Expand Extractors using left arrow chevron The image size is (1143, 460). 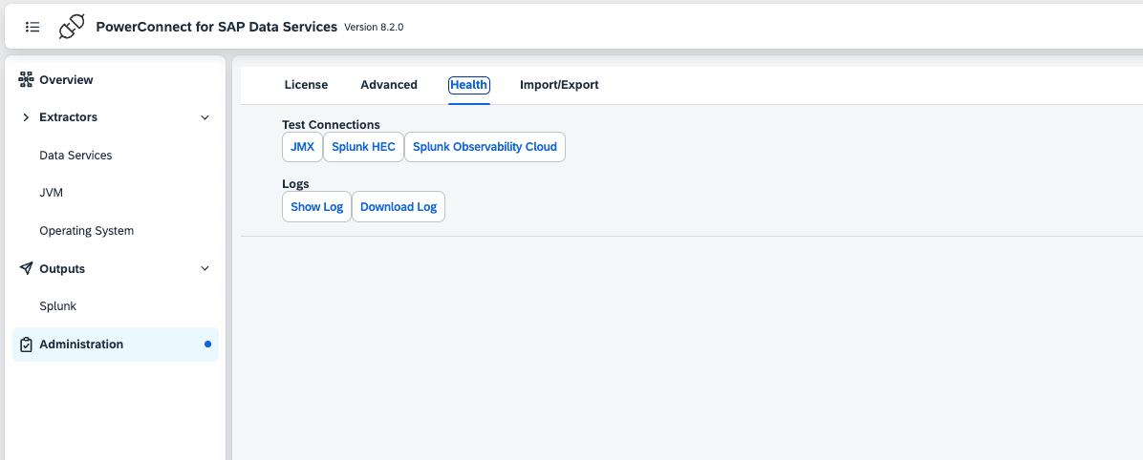[x=26, y=117]
